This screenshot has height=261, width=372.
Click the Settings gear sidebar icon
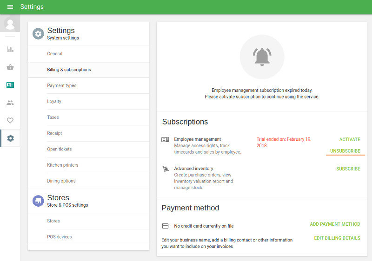pos(10,138)
